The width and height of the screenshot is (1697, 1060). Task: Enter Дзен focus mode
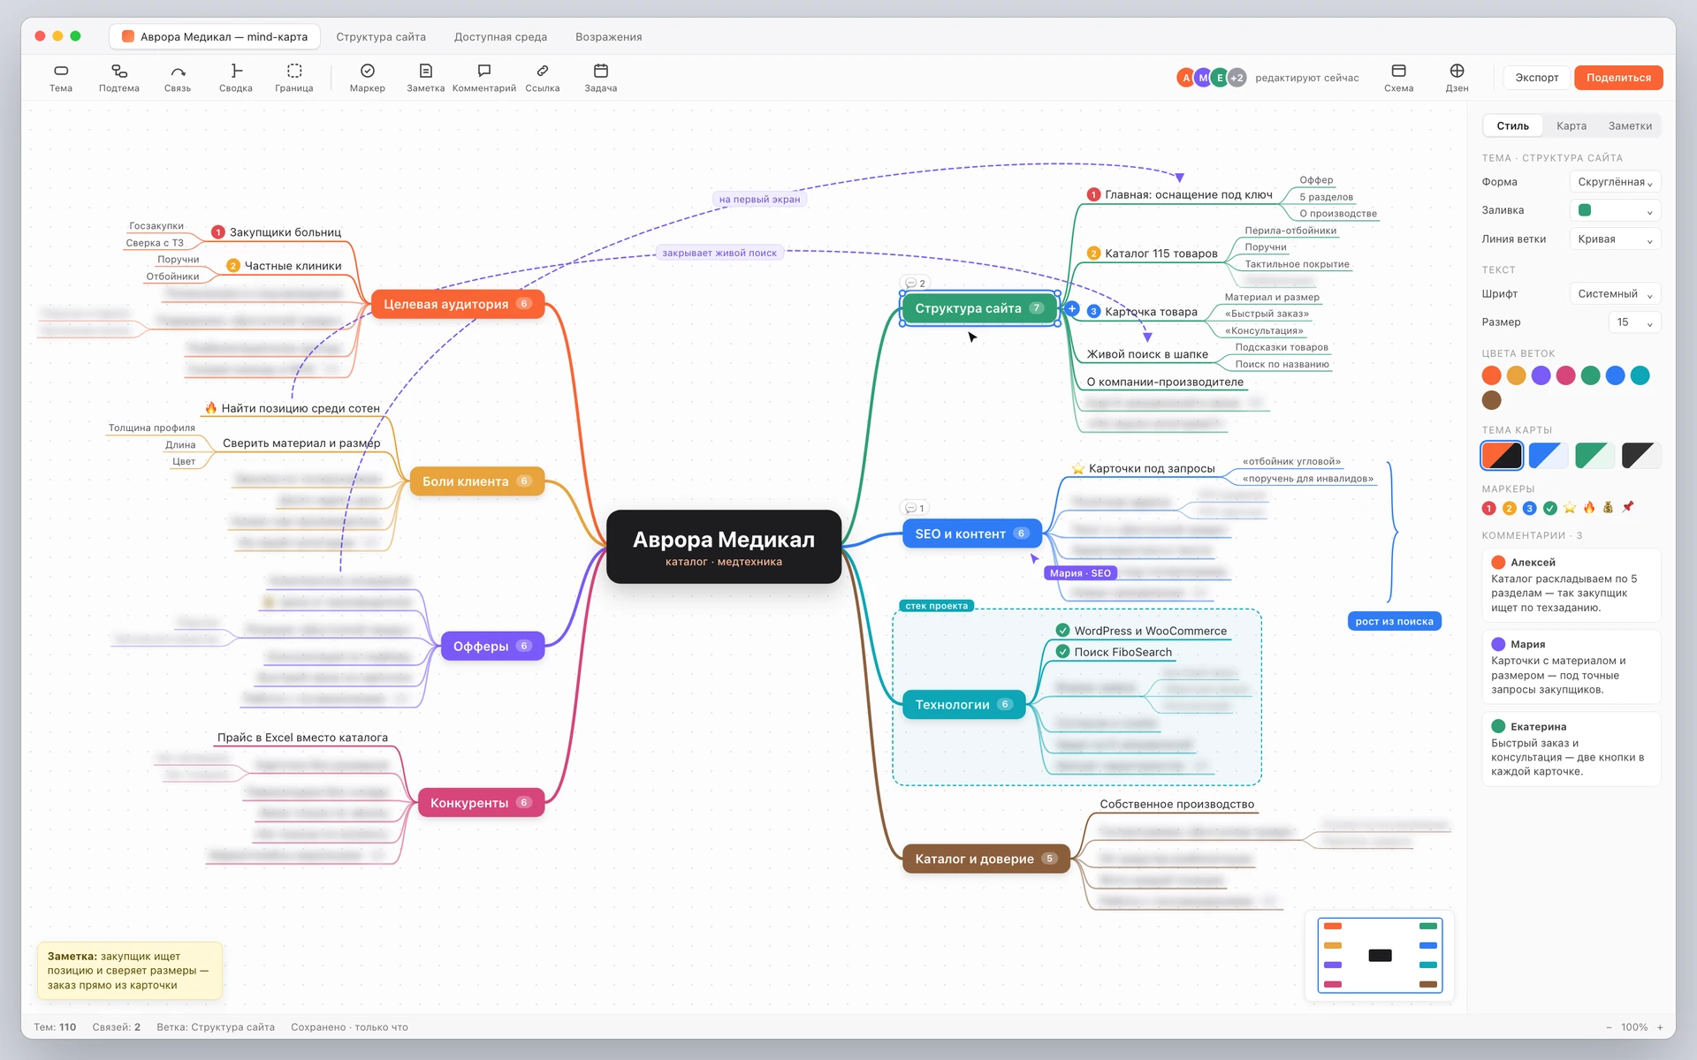click(1457, 78)
